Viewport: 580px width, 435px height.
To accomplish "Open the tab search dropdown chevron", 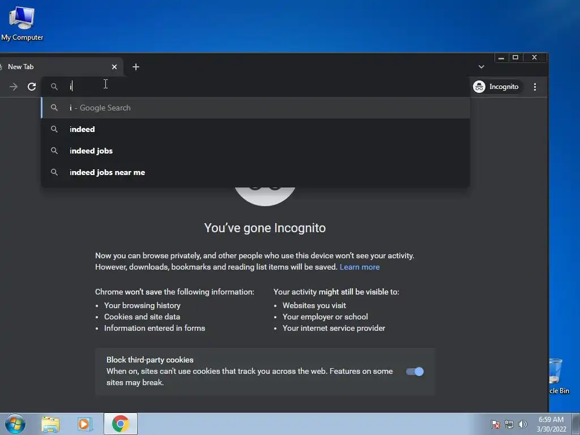I will [x=481, y=67].
